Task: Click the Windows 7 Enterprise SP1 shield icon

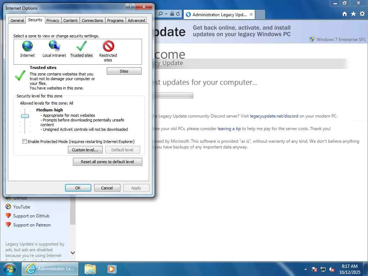Action: (x=312, y=39)
